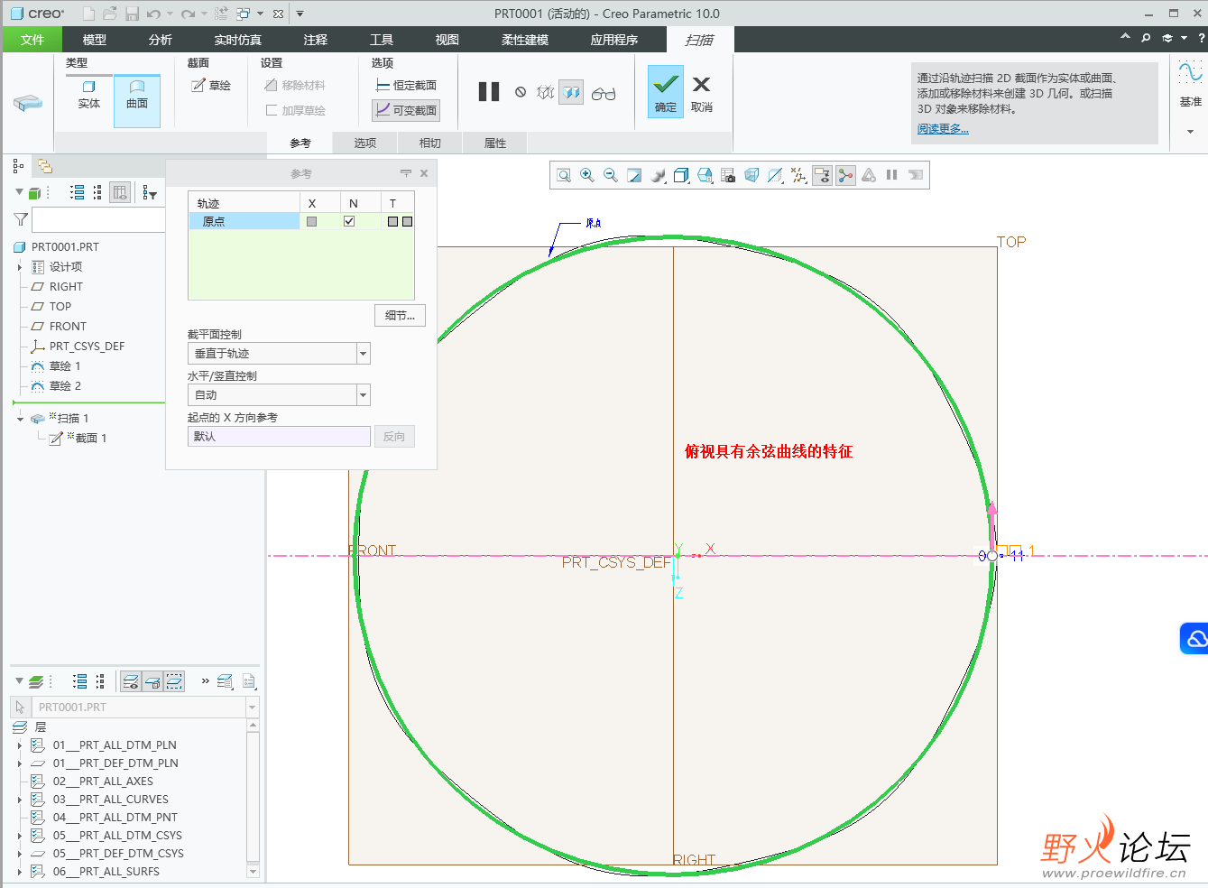Open the PRT0001.PRT layer model dropdown
The height and width of the screenshot is (888, 1208).
(253, 708)
